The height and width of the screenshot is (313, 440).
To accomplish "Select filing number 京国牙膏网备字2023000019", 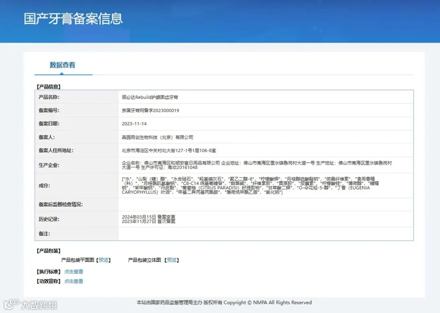I will 150,110.
